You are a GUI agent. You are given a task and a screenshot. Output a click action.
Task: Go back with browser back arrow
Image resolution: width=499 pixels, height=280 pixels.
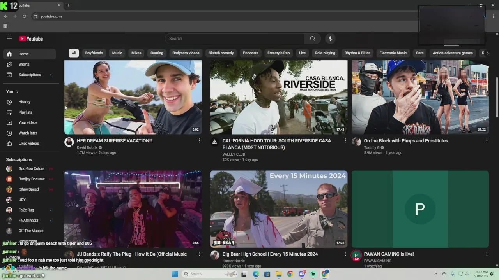coord(5,16)
